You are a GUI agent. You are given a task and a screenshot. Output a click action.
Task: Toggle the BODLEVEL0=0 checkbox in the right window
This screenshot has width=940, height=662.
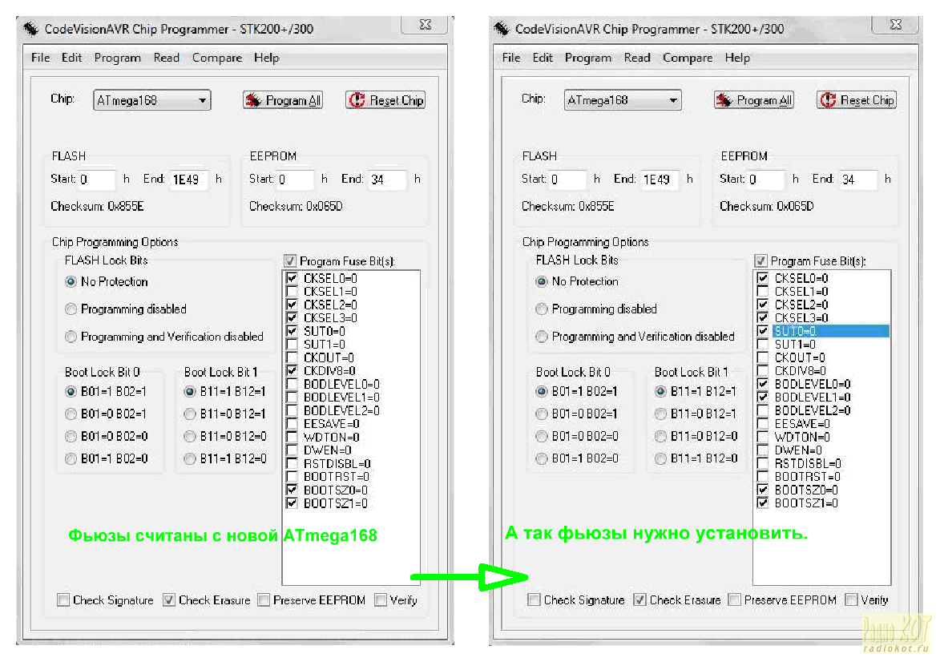click(x=763, y=384)
